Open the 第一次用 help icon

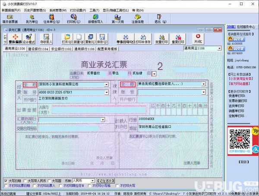click(117, 19)
